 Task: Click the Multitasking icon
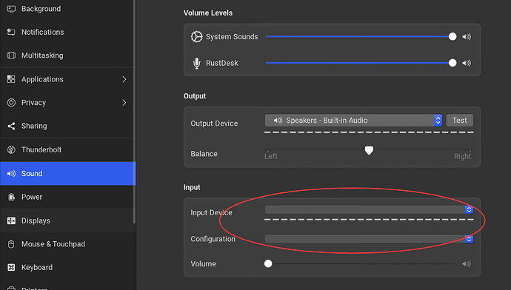[11, 55]
